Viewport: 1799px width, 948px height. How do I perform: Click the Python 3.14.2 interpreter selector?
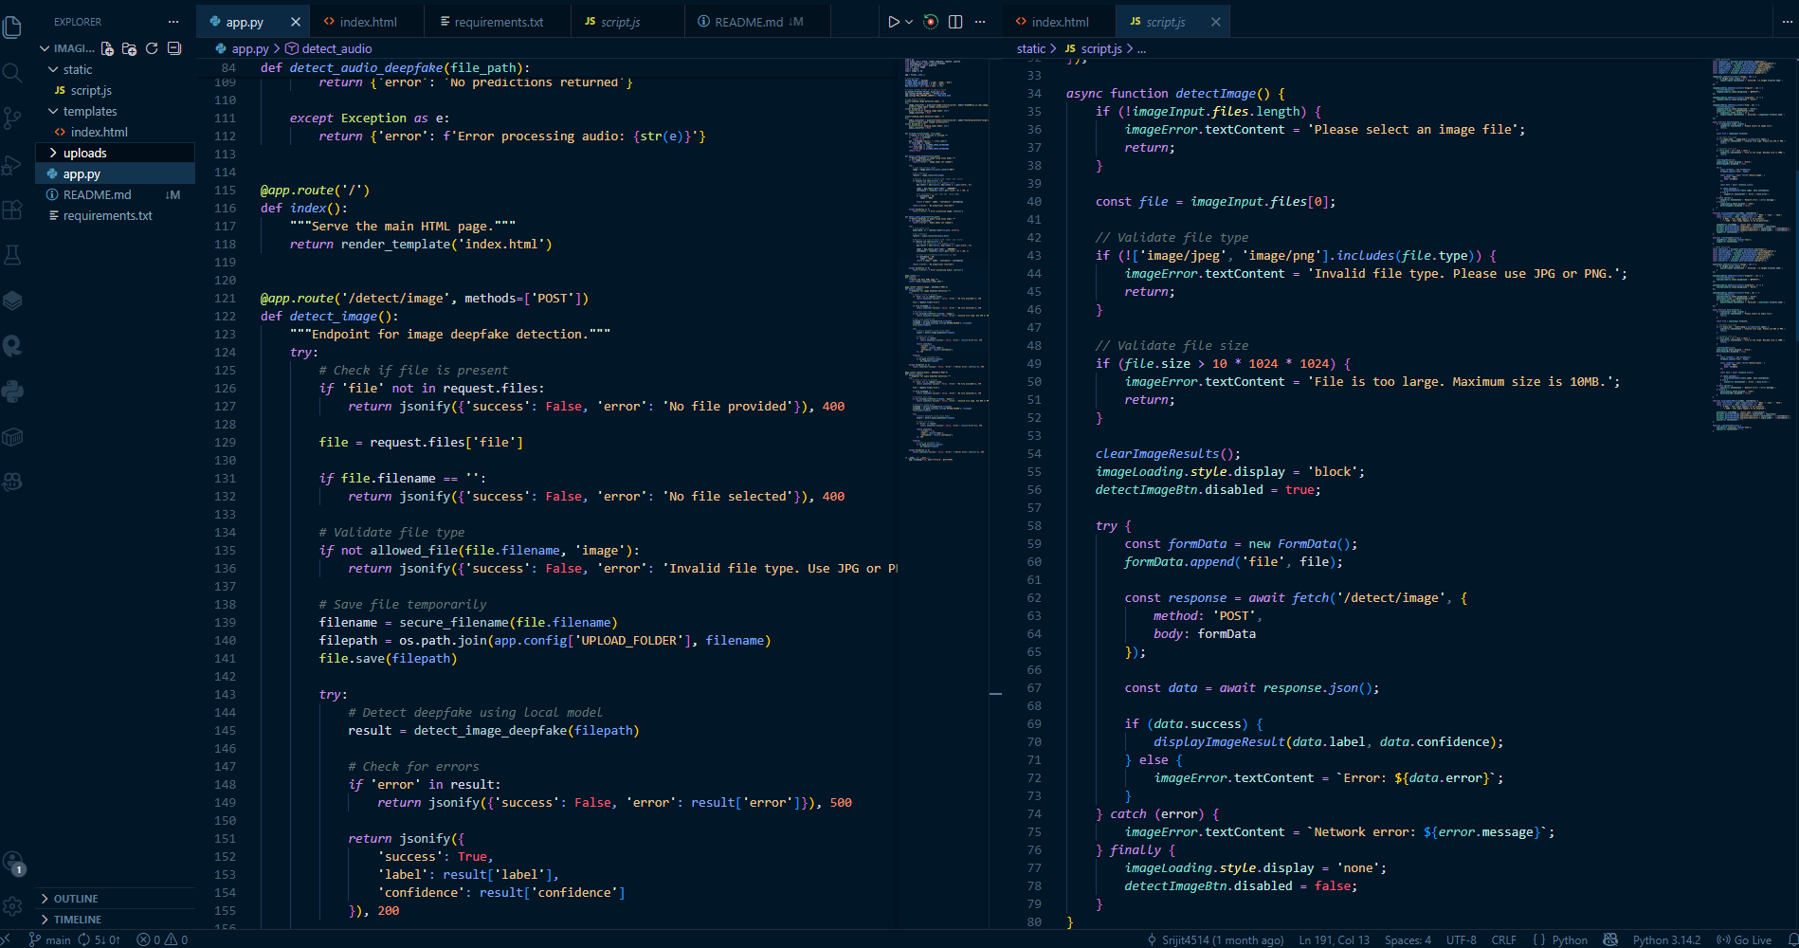click(1666, 939)
